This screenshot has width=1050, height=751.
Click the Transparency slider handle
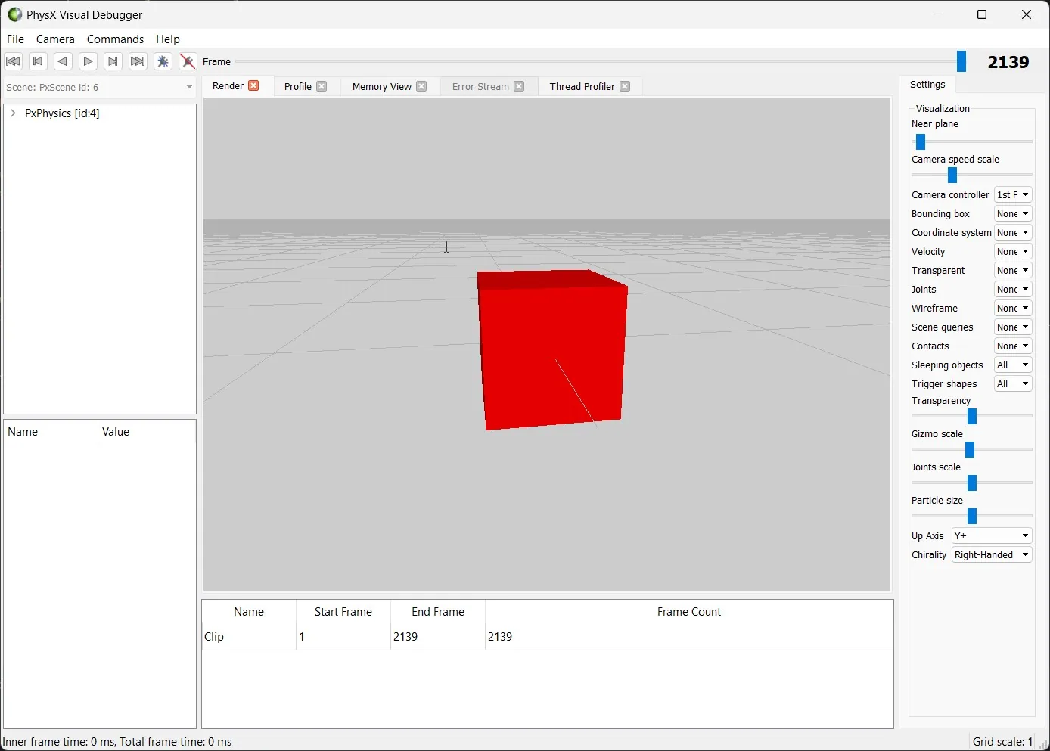(972, 417)
